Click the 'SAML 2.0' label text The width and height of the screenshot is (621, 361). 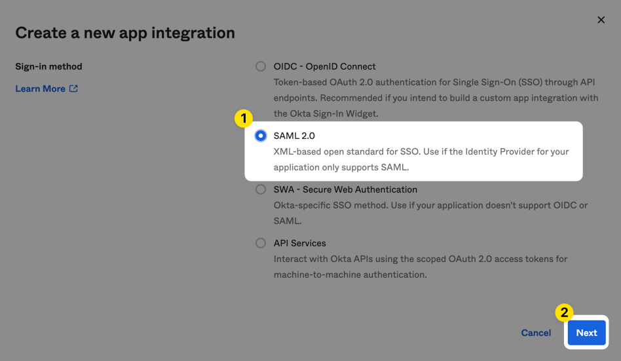294,136
